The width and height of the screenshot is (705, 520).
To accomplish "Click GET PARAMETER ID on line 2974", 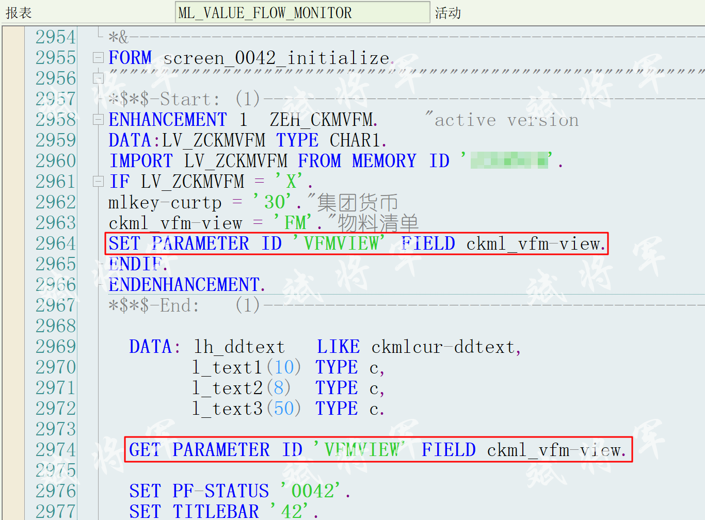I will tap(216, 450).
